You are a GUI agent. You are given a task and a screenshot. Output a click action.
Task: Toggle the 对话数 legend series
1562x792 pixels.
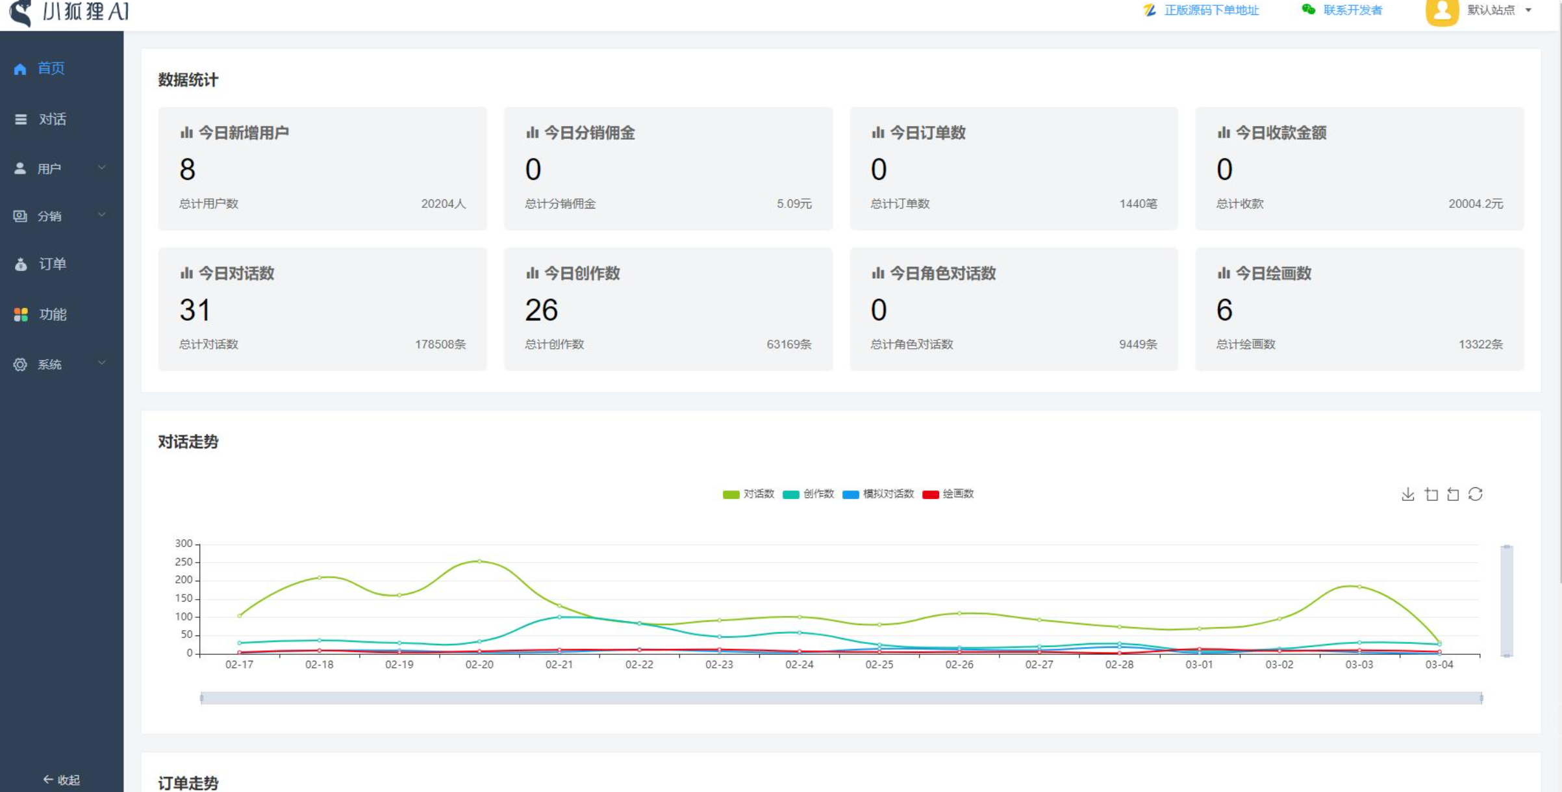(748, 494)
